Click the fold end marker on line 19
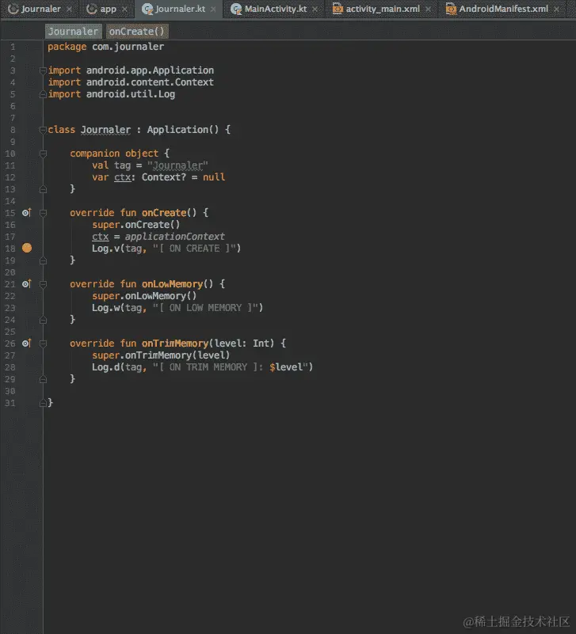Viewport: 576px width, 634px height. [x=43, y=260]
